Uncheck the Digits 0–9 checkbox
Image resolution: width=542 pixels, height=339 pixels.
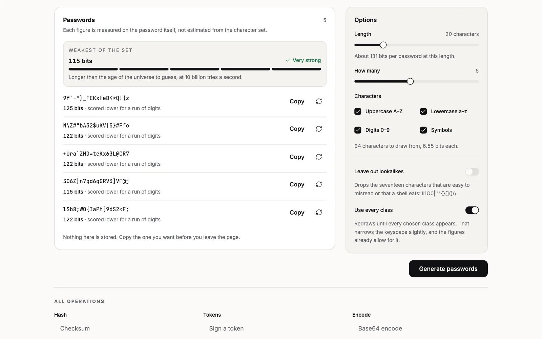(x=358, y=130)
